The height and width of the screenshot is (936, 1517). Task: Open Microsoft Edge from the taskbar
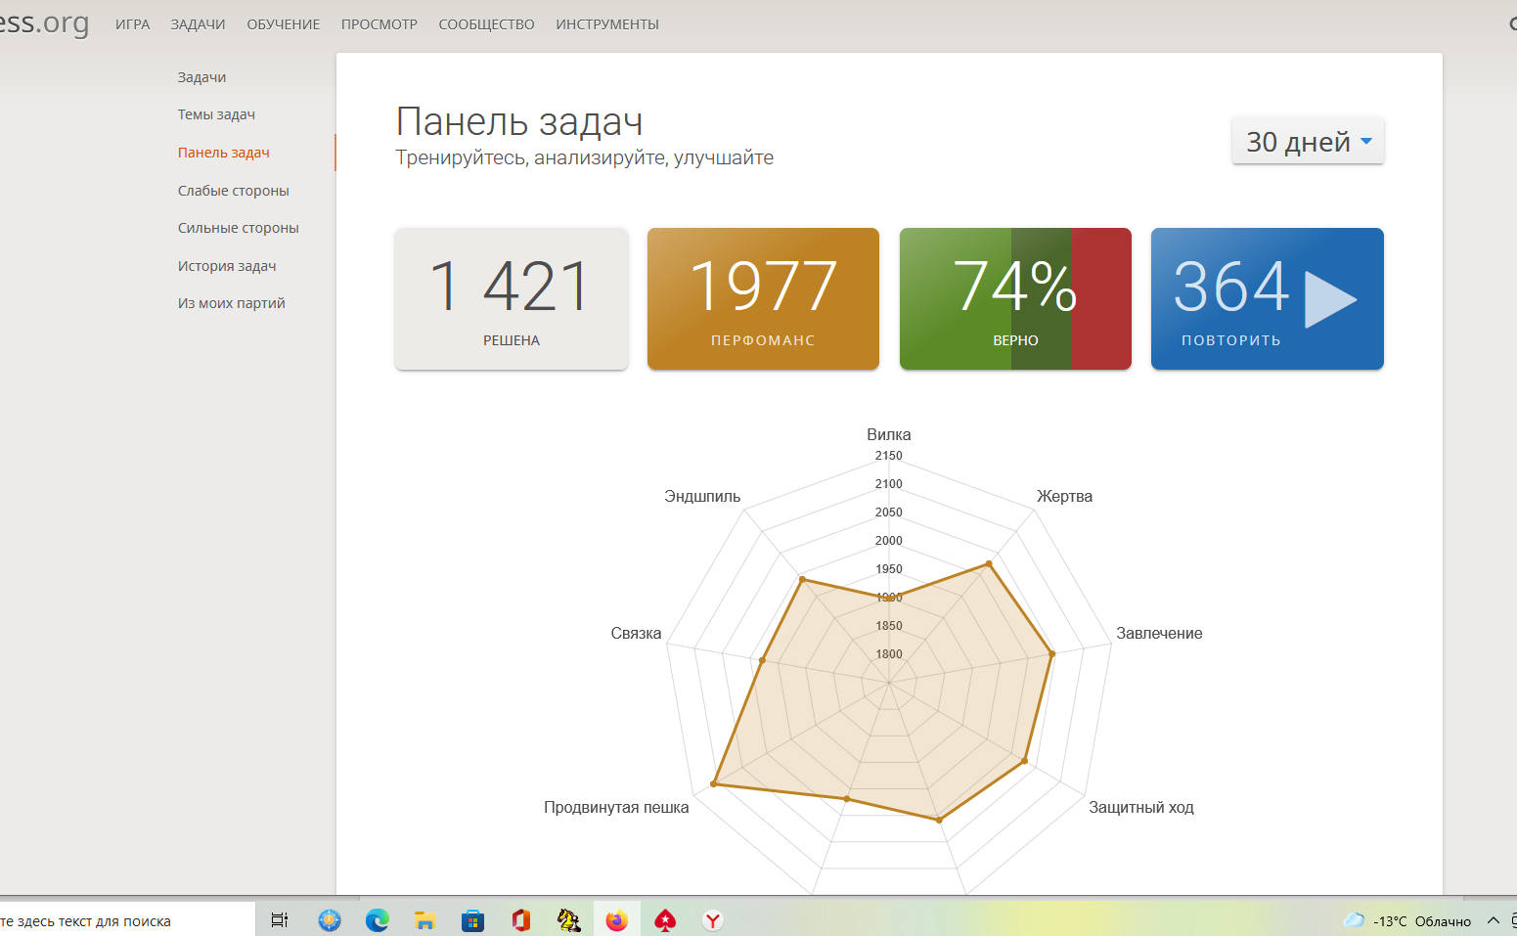pos(378,920)
